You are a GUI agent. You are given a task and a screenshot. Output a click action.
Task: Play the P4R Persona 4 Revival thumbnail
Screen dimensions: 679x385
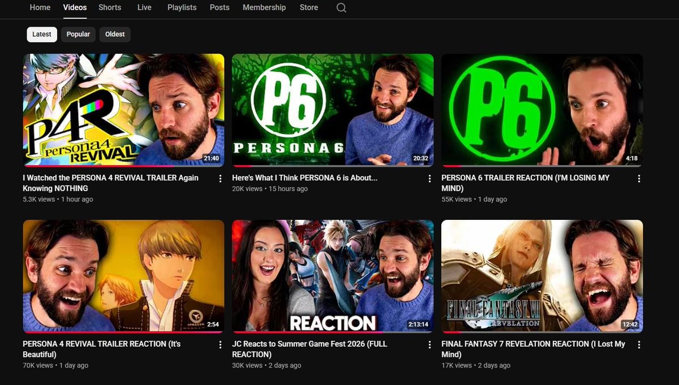coord(123,110)
